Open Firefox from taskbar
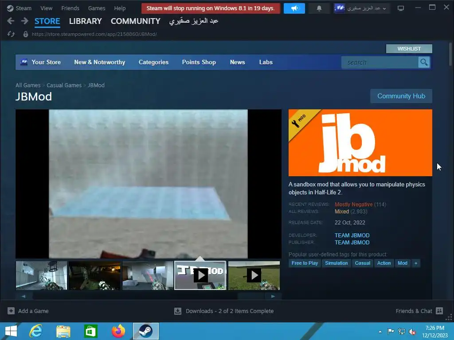Image resolution: width=454 pixels, height=340 pixels. click(118, 331)
